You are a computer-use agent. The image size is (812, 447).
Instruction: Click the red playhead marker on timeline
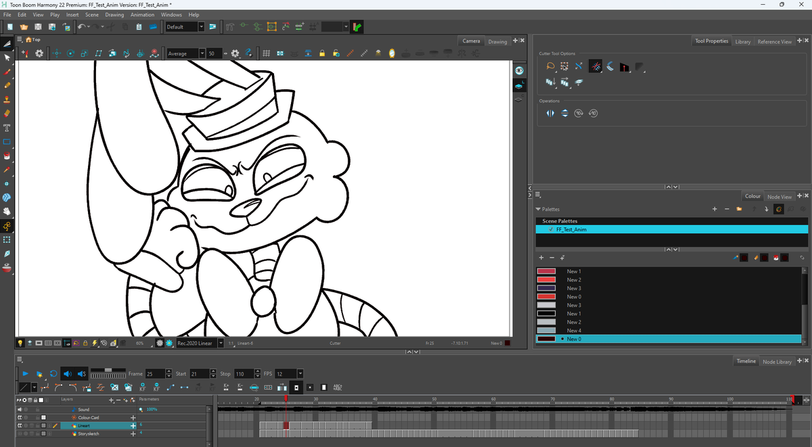(286, 400)
